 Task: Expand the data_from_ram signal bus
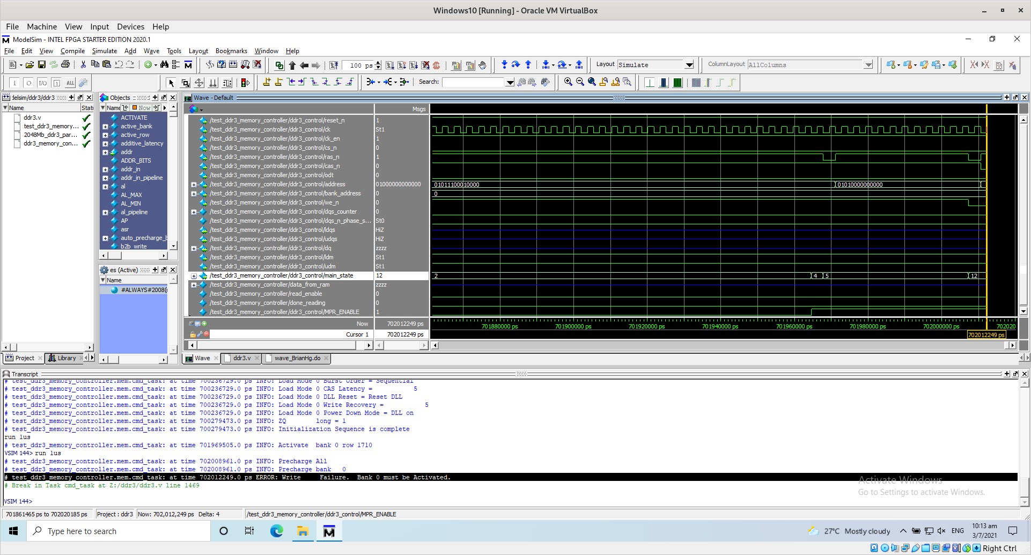point(194,285)
